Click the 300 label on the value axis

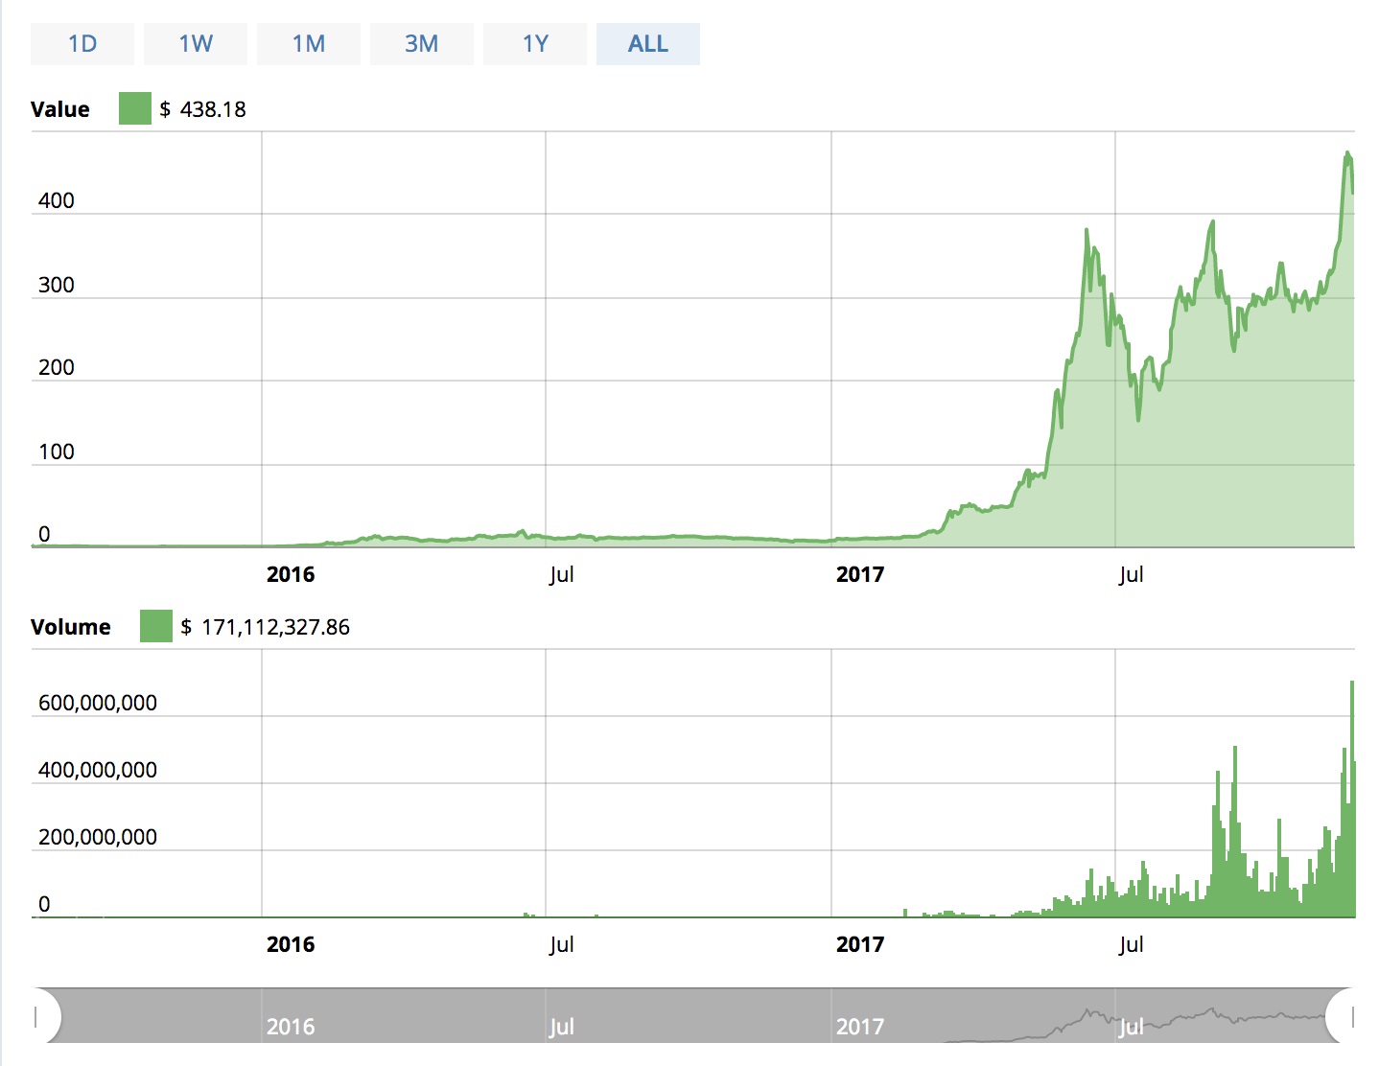click(56, 285)
